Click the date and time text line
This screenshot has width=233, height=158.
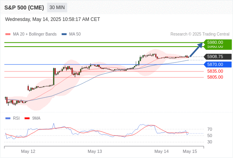pyautogui.click(x=53, y=19)
